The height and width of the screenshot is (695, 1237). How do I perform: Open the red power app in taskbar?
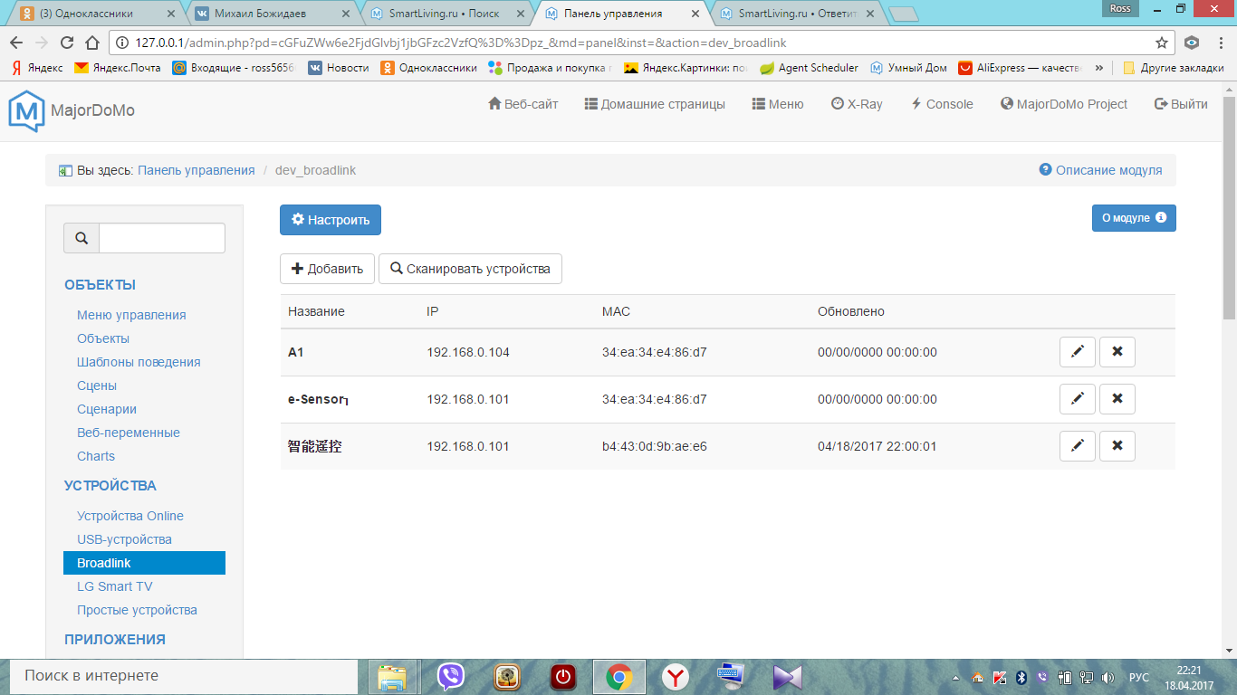563,677
